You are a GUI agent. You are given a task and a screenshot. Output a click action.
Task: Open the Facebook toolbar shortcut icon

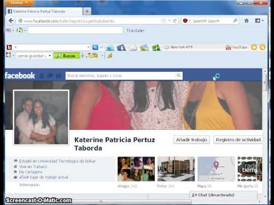(x=121, y=47)
